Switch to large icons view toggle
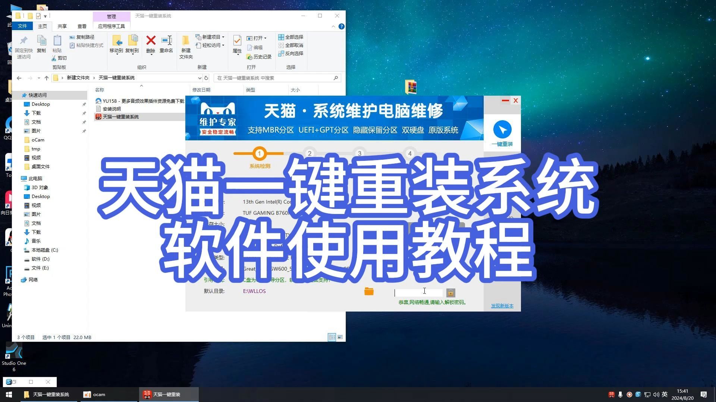Image resolution: width=716 pixels, height=402 pixels. [340, 337]
